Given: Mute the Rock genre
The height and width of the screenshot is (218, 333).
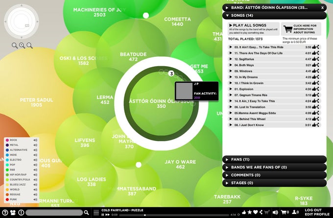Looking at the screenshot, I should (35, 140).
